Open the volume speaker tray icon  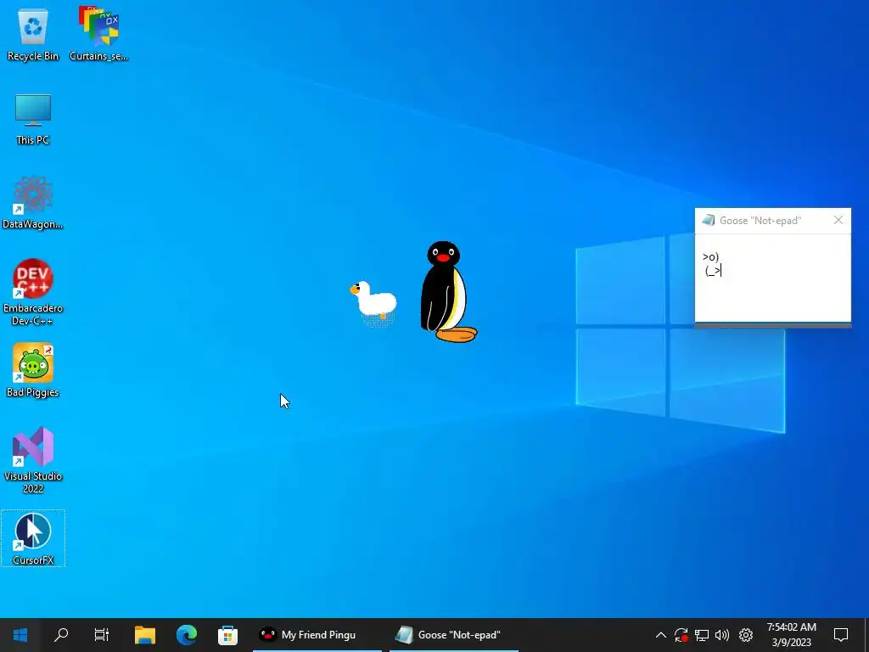pos(722,635)
